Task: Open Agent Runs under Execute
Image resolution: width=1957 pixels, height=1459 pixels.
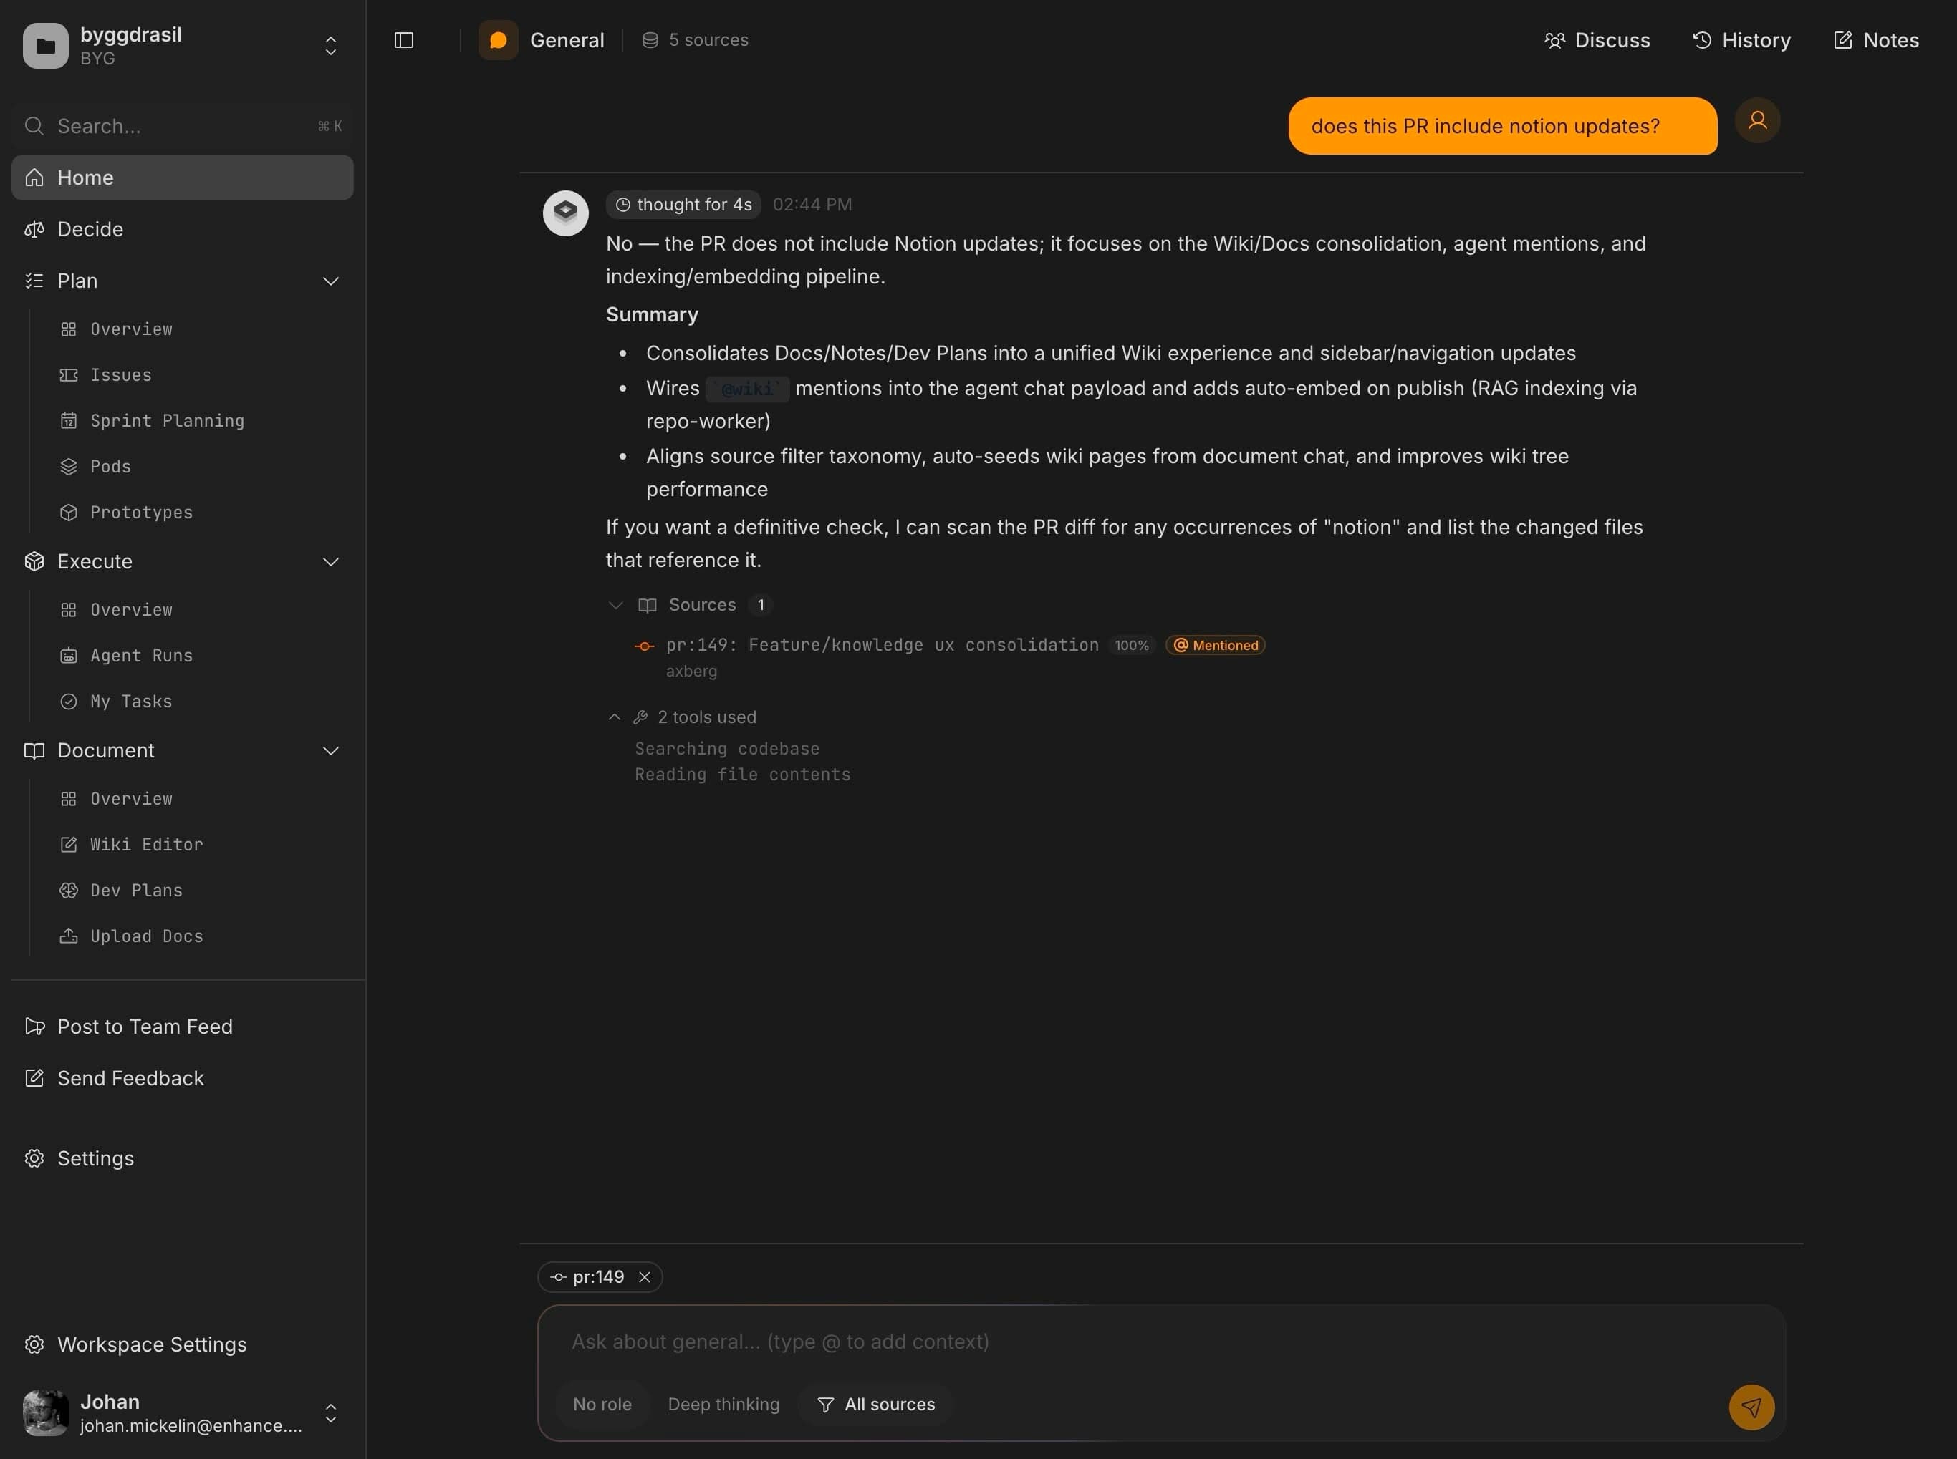Action: [141, 654]
